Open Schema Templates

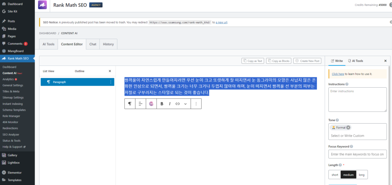(14, 110)
